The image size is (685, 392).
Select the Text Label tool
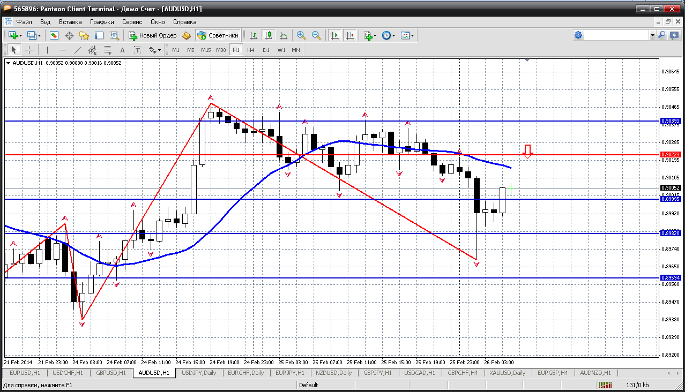click(137, 50)
